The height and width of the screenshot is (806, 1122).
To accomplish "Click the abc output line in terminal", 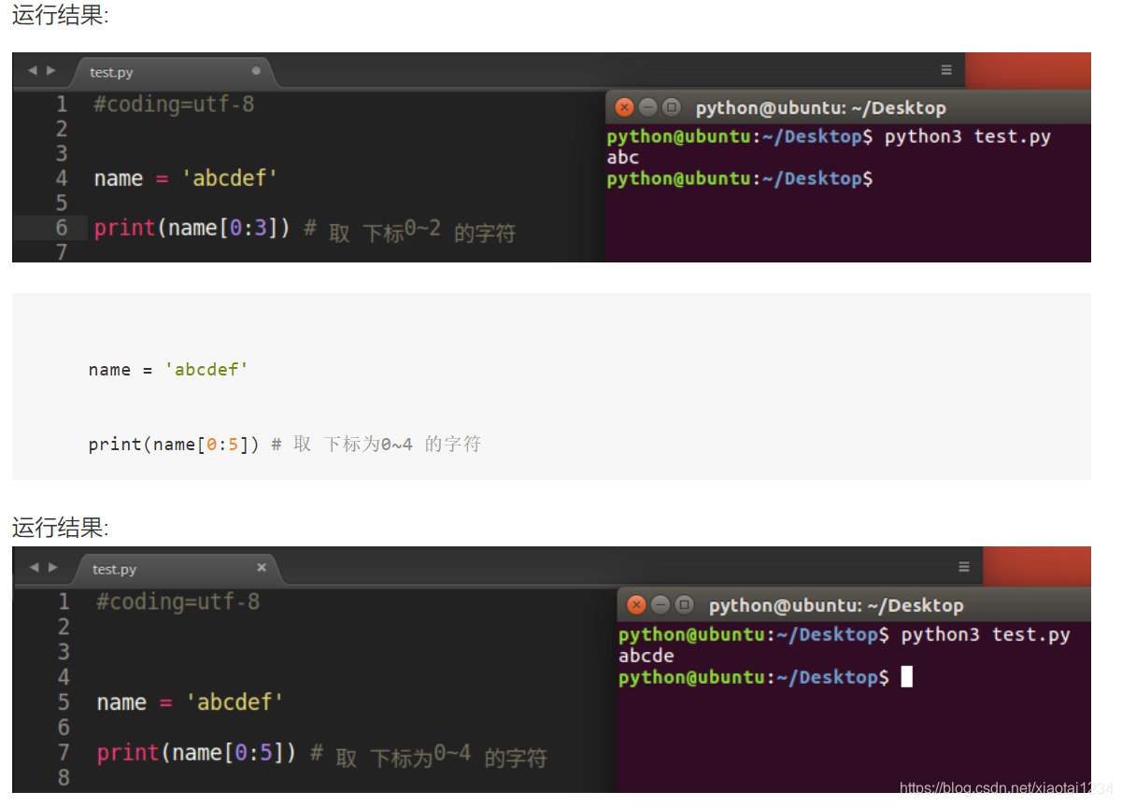I will coord(623,158).
